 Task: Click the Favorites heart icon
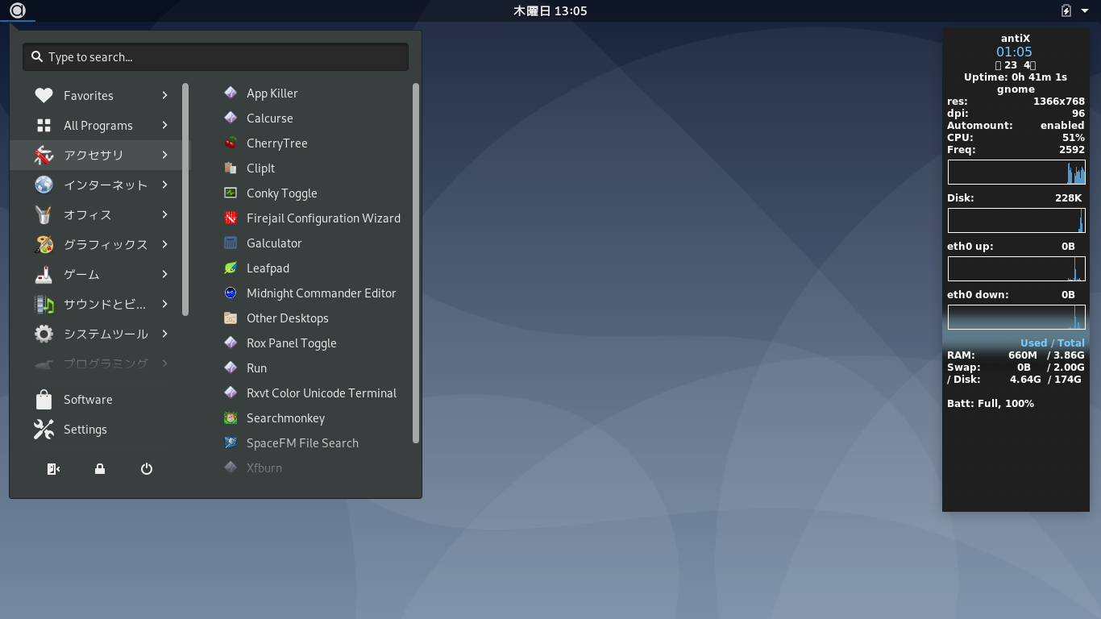click(x=44, y=95)
